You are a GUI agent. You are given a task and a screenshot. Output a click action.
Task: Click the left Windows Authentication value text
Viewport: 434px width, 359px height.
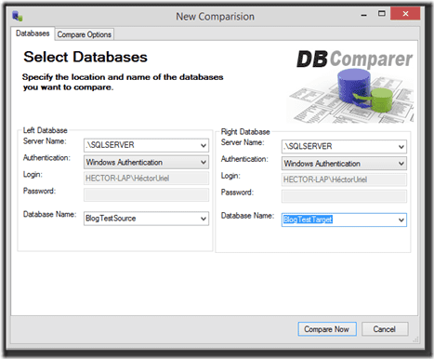[125, 162]
